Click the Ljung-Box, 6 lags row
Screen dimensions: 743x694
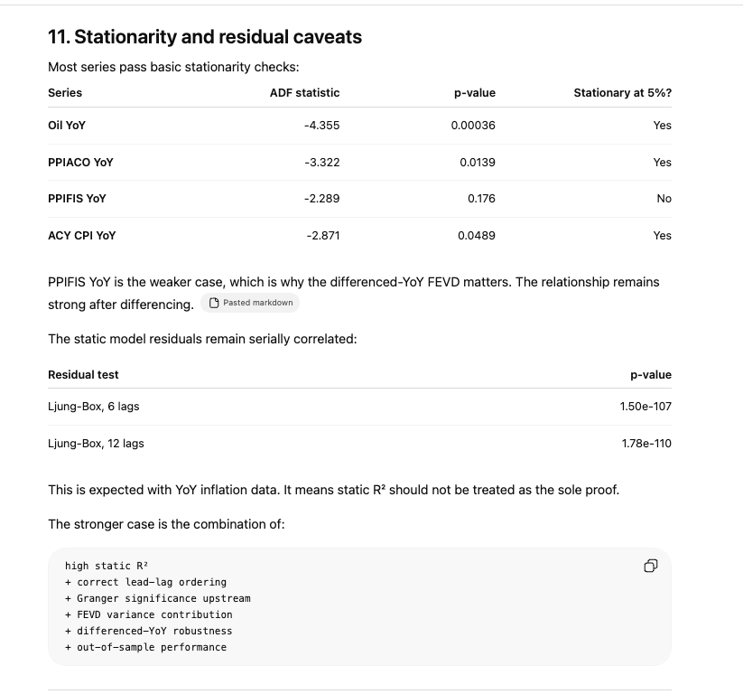click(359, 407)
